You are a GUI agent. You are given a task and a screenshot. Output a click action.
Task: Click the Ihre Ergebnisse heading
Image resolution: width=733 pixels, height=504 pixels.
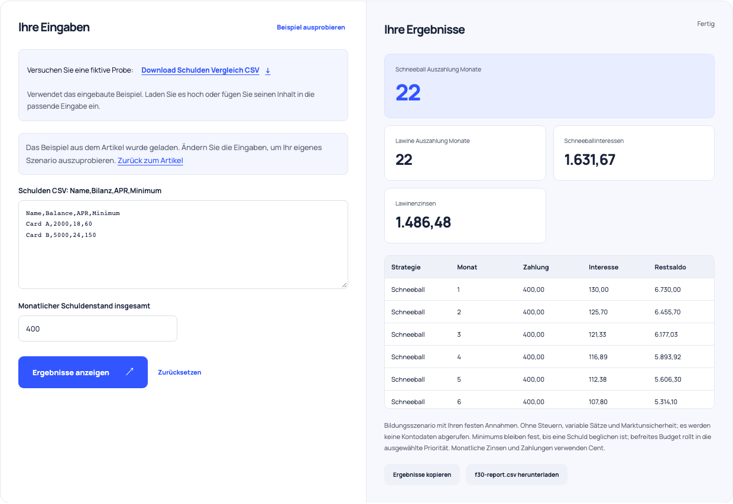[x=424, y=30]
